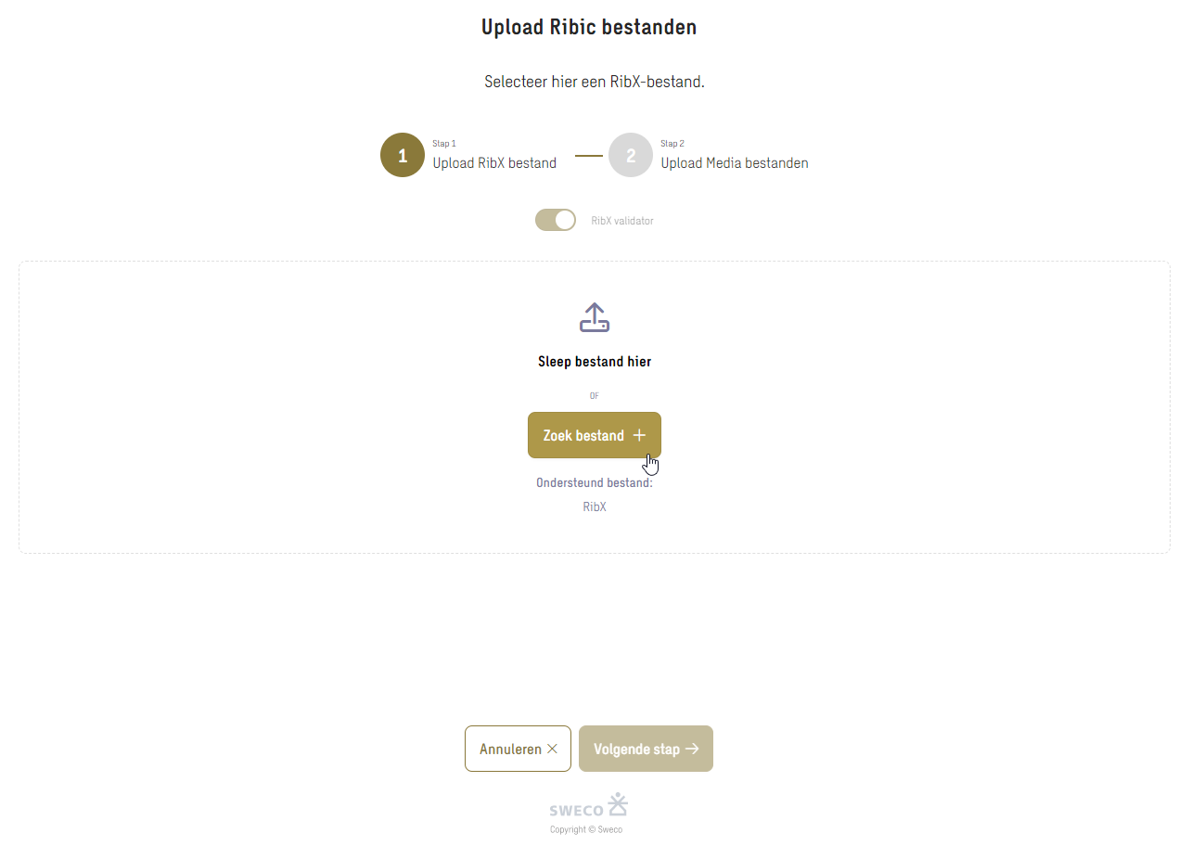
Task: Click the Ondersteund bestand label
Action: click(595, 482)
